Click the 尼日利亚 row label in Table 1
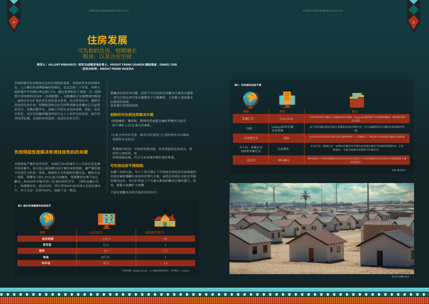Screen dimensions: 429x304 point(48,239)
